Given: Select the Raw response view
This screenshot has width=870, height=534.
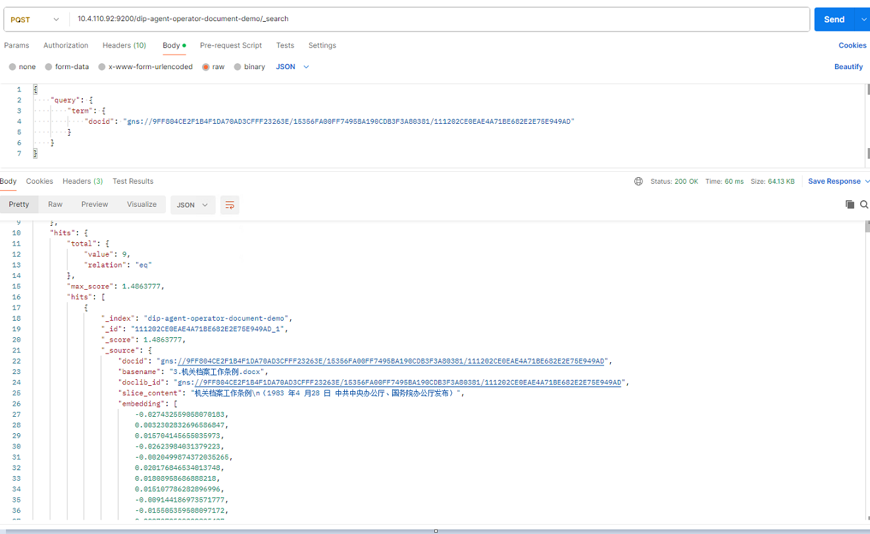Looking at the screenshot, I should [55, 205].
